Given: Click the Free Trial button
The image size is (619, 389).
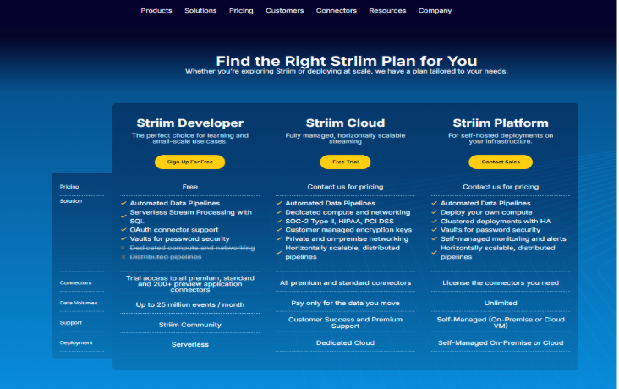Looking at the screenshot, I should click(345, 162).
